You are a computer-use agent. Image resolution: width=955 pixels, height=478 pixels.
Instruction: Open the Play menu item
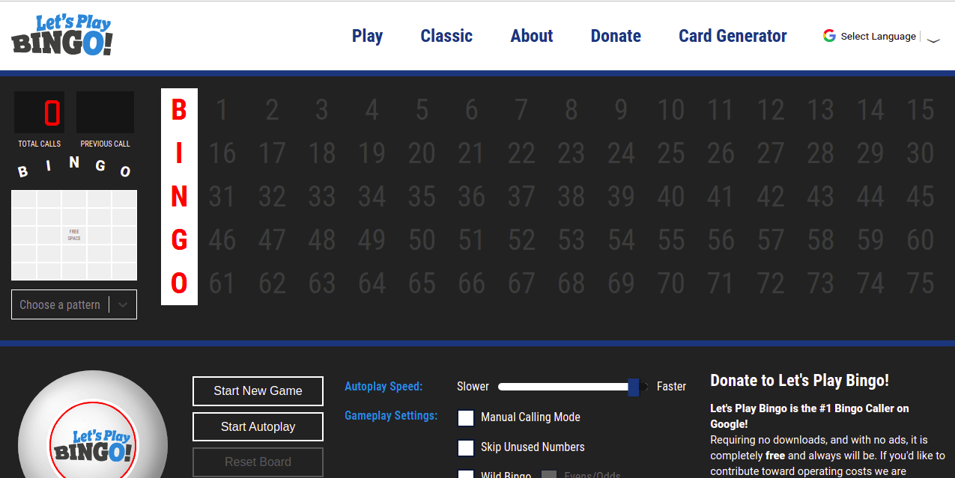(x=367, y=35)
